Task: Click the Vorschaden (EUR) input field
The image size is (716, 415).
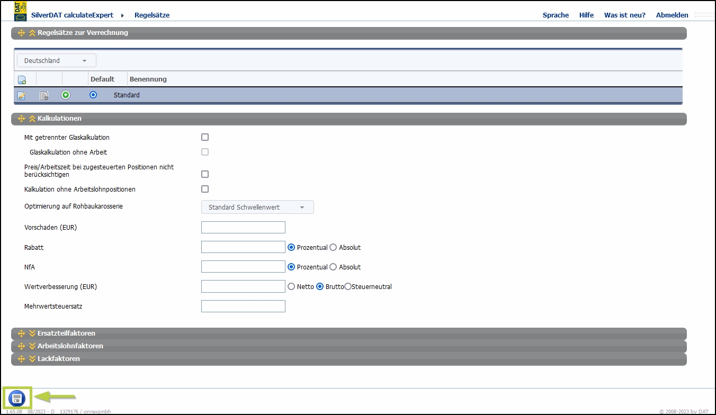Action: 243,228
